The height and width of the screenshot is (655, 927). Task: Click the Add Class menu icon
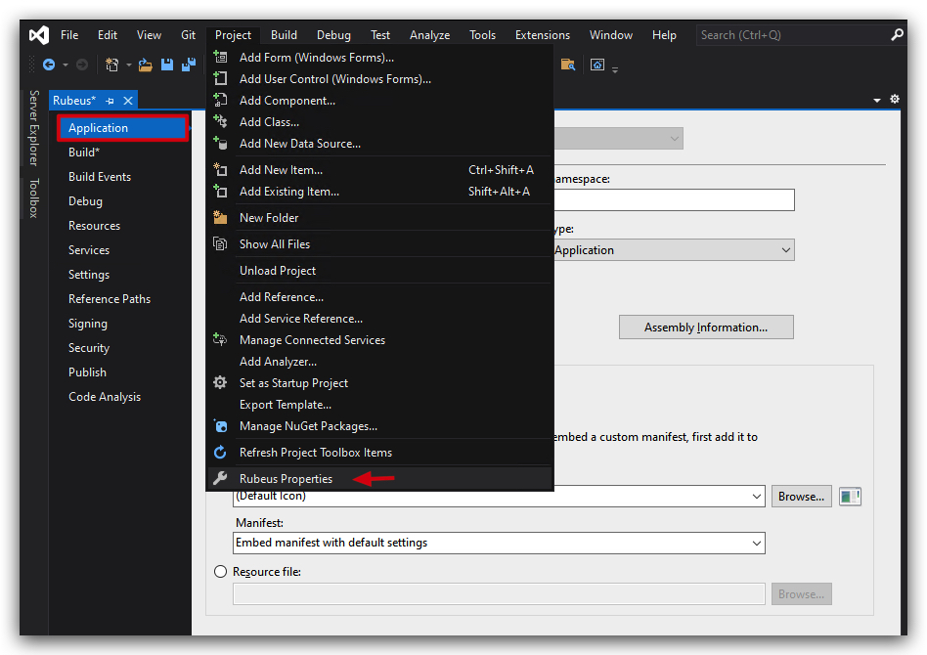point(220,122)
